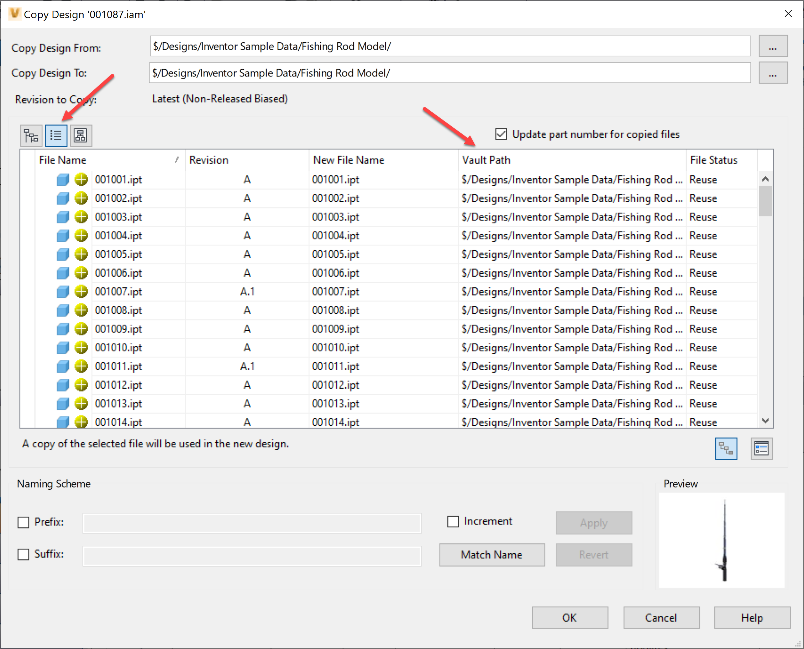Open Help for Copy Design

[x=752, y=618]
